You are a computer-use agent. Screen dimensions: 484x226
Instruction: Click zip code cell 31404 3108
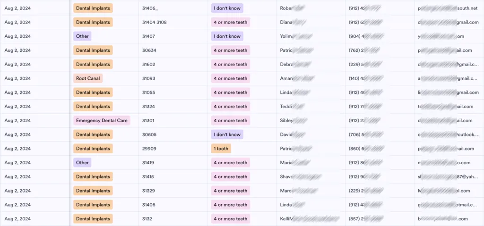click(x=173, y=22)
